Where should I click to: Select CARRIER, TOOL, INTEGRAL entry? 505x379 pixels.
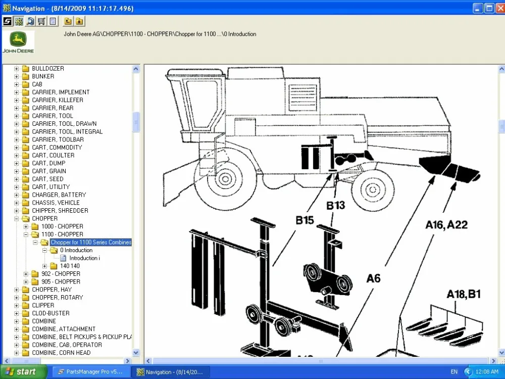click(x=67, y=132)
